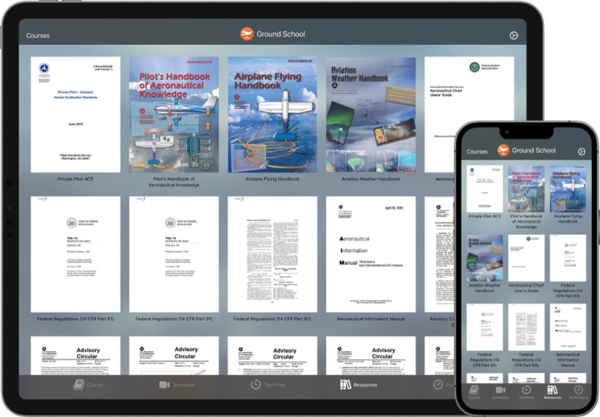Tap 'Aeronautical Information Manual' label on iPad
Screen dimensions: 600x417
(x=370, y=319)
